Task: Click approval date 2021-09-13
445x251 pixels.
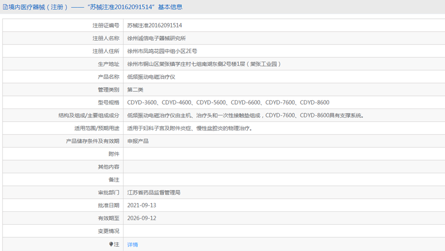Action: coord(142,206)
